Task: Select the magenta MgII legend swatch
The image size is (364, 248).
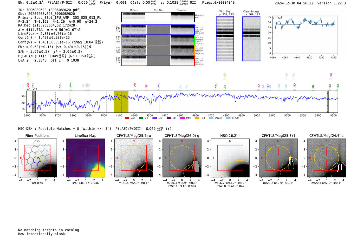Action: click(182, 118)
